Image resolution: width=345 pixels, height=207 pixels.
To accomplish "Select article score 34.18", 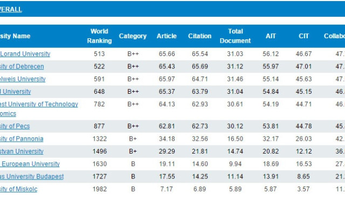I will [167, 139].
